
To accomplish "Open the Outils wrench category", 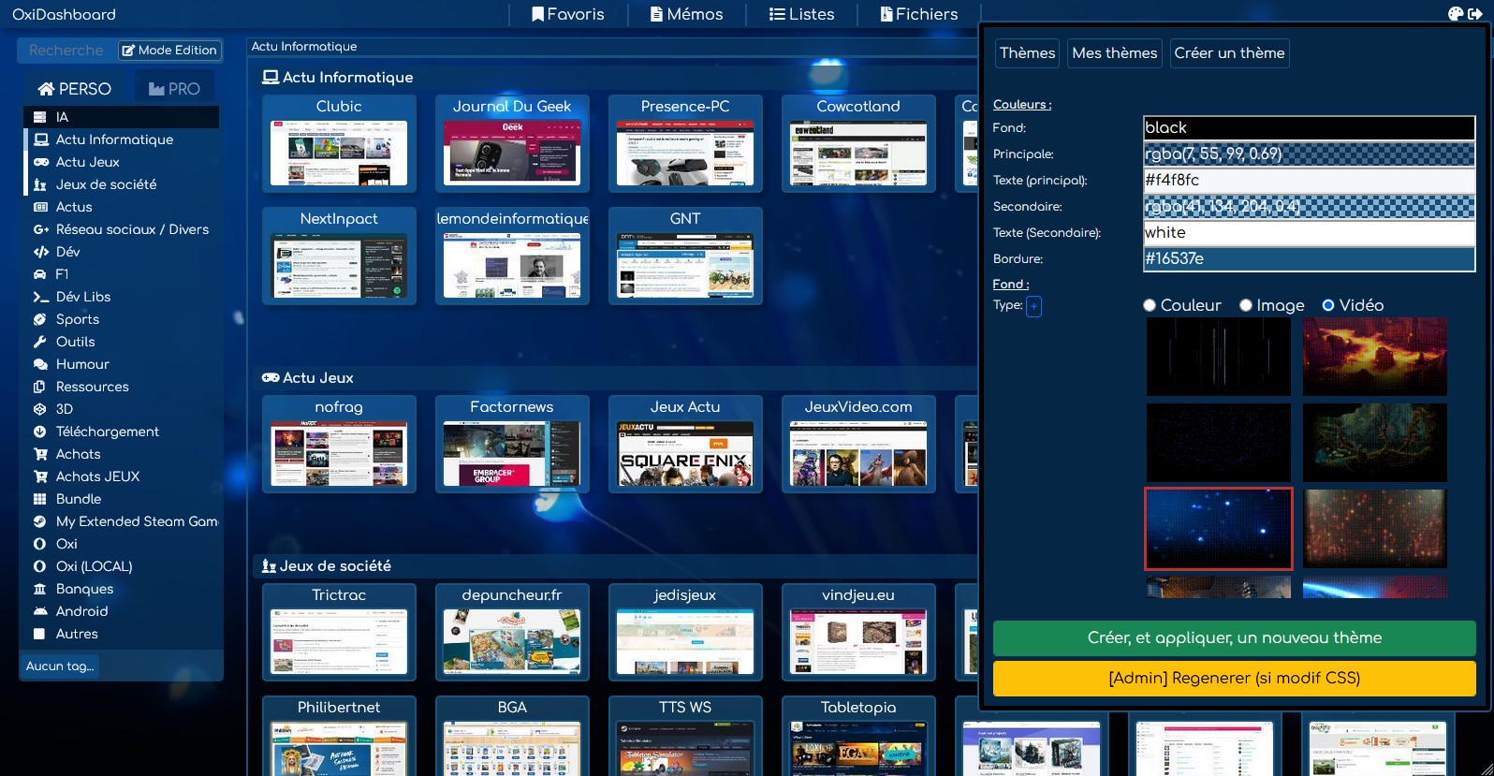I will click(x=122, y=342).
